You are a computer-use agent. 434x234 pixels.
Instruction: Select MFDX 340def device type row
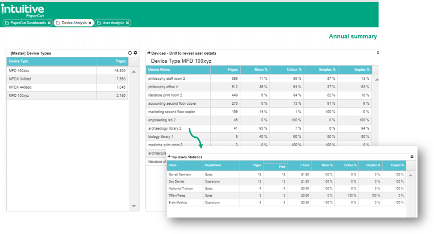67,79
